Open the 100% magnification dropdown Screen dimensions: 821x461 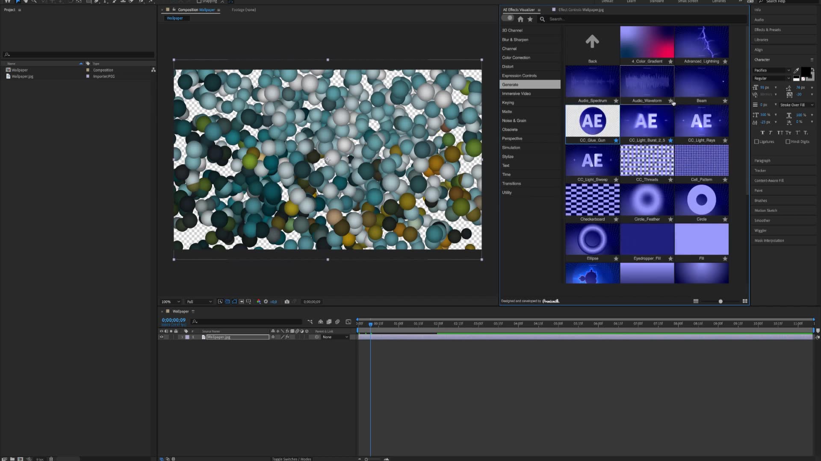170,302
